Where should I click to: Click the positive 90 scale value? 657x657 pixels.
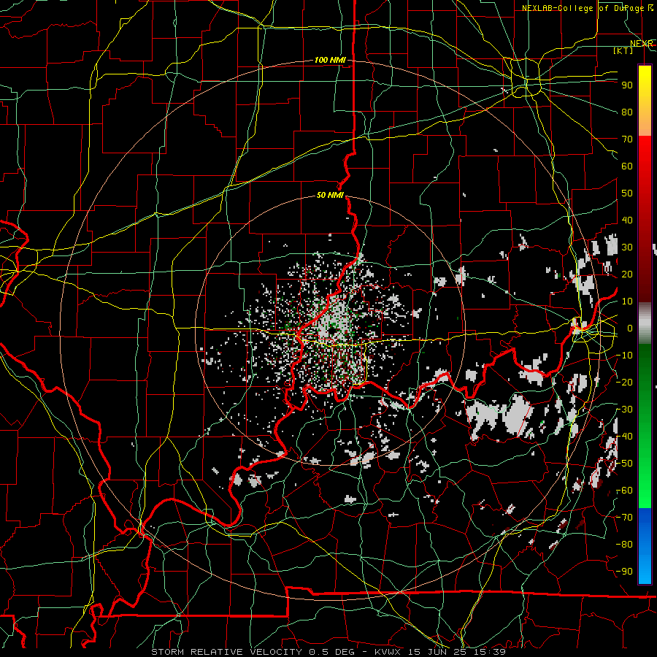tap(627, 85)
